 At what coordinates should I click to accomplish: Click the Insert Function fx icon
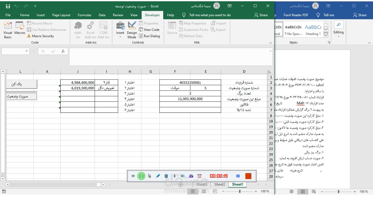[x=63, y=51]
